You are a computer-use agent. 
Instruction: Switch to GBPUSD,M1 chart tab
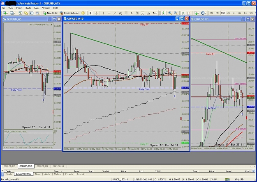(42, 166)
